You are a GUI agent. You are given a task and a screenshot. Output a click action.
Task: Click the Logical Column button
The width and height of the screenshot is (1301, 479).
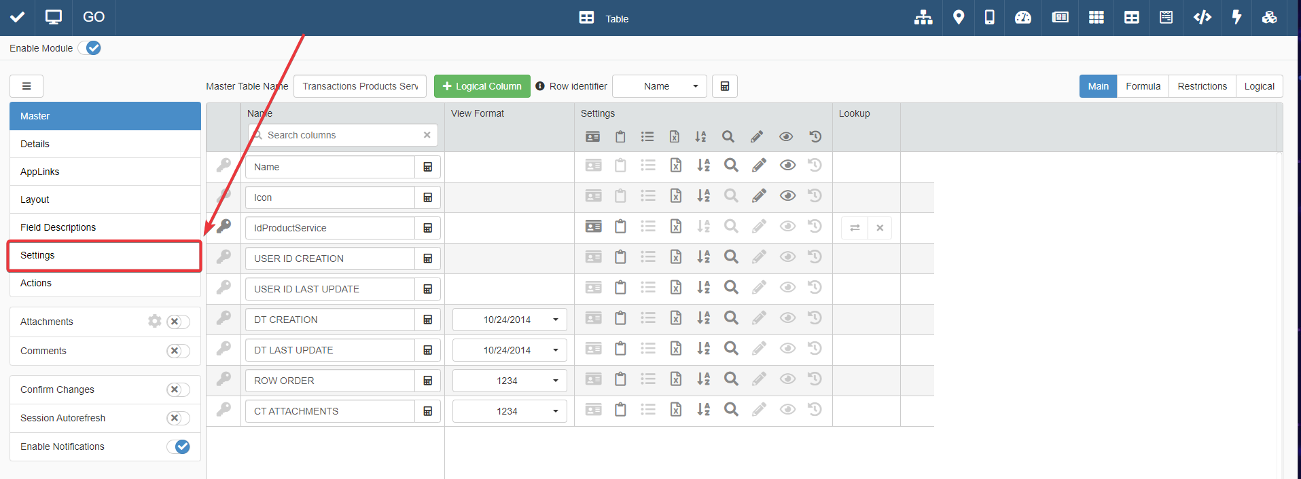click(482, 86)
